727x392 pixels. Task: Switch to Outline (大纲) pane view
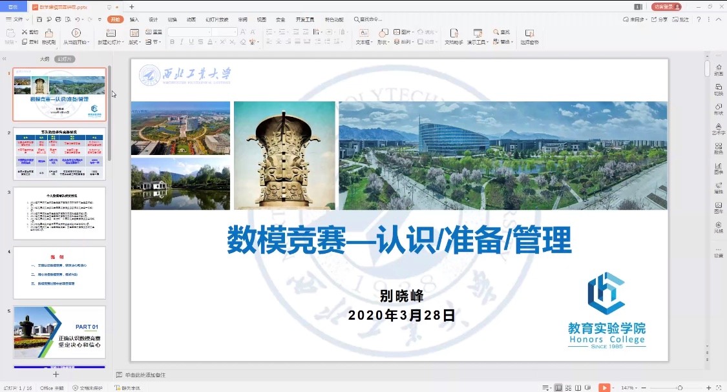[x=45, y=59]
